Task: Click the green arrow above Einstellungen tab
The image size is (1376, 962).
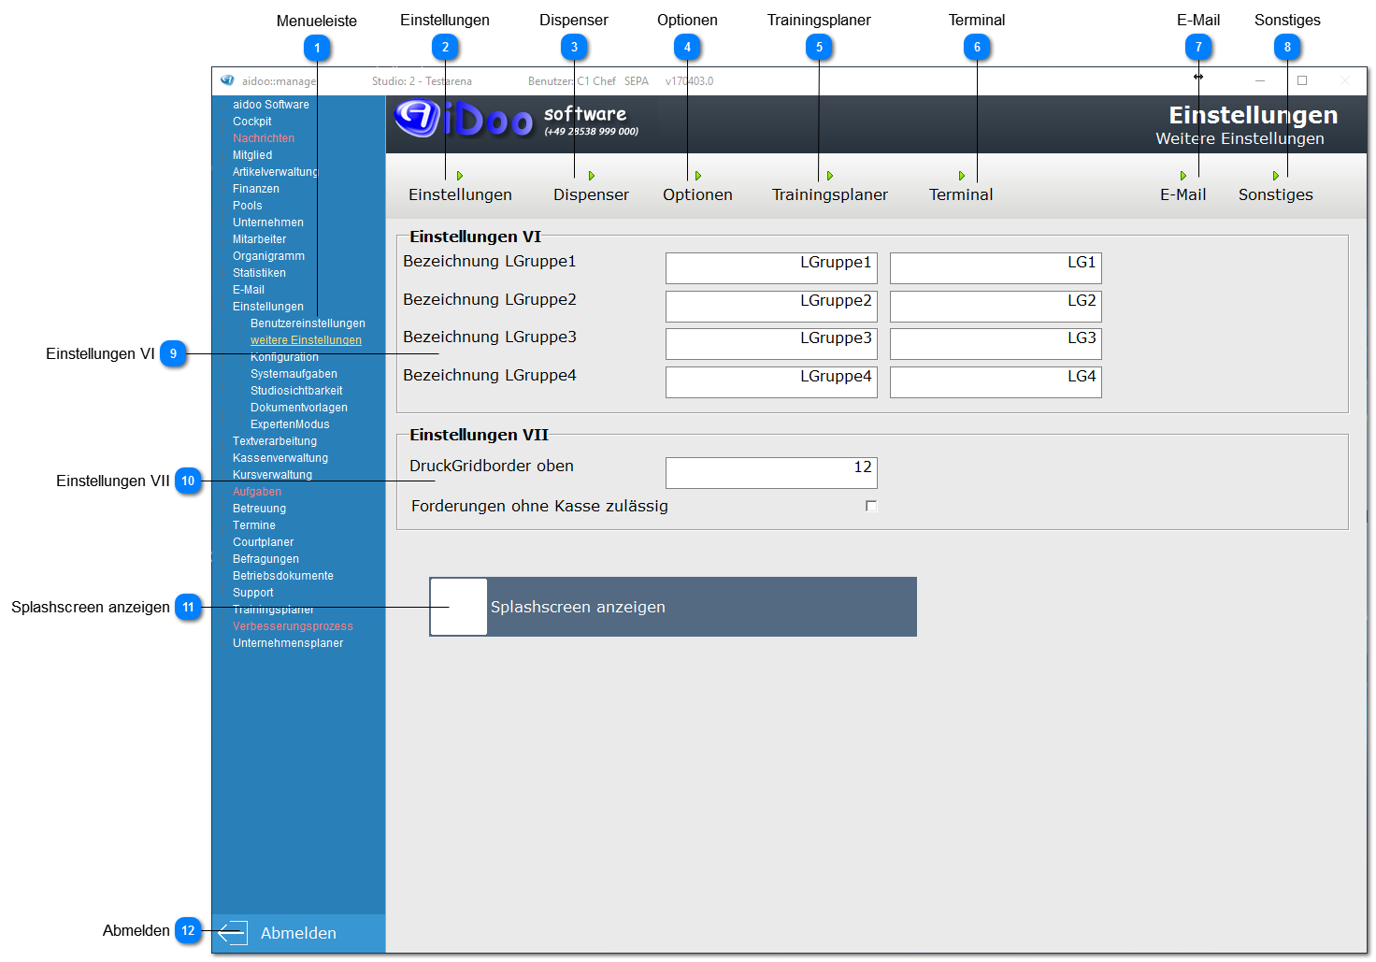Action: tap(460, 176)
